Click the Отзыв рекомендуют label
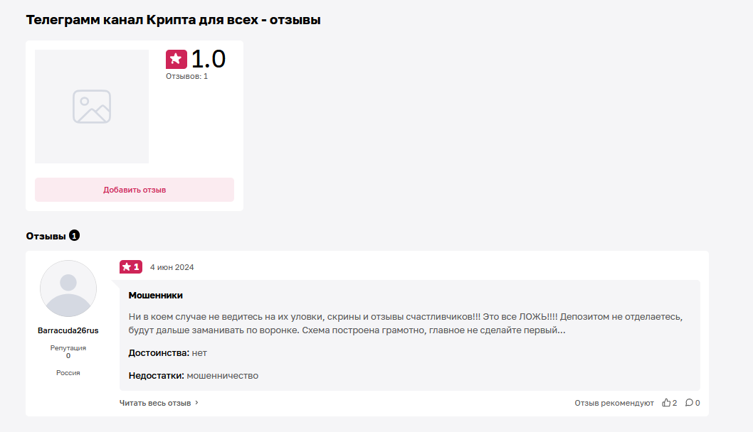 614,404
